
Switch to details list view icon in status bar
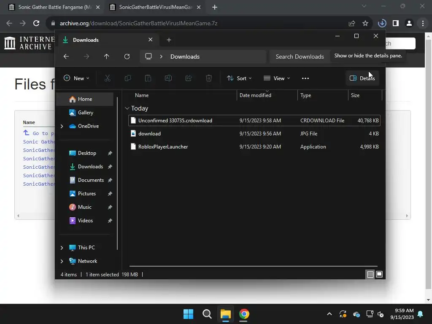pos(370,274)
